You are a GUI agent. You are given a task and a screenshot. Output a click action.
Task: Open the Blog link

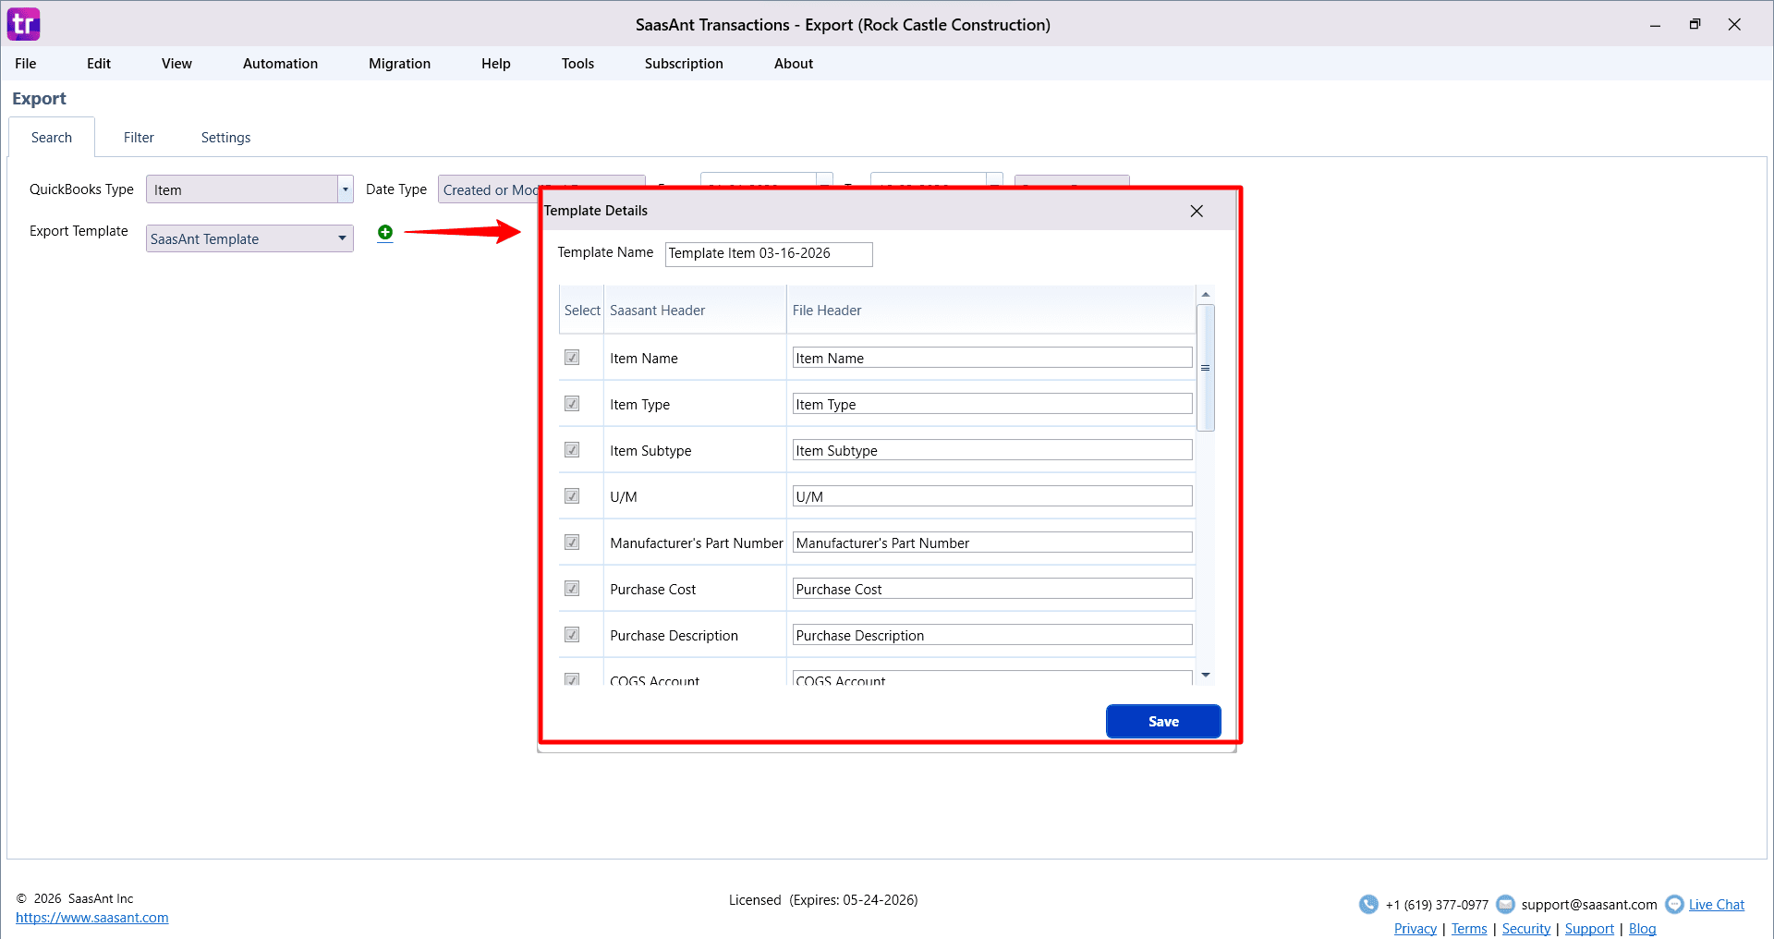click(1642, 929)
